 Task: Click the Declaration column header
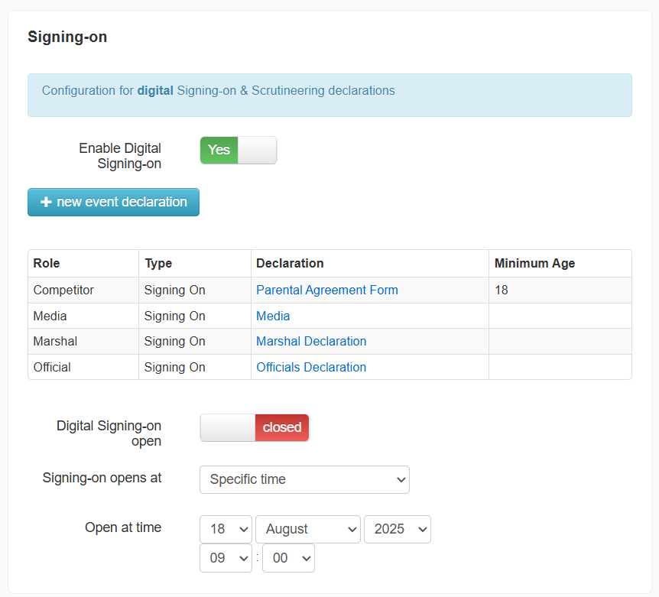tap(290, 264)
